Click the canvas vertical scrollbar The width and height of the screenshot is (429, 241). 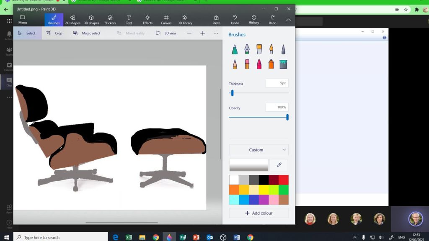tap(220, 124)
